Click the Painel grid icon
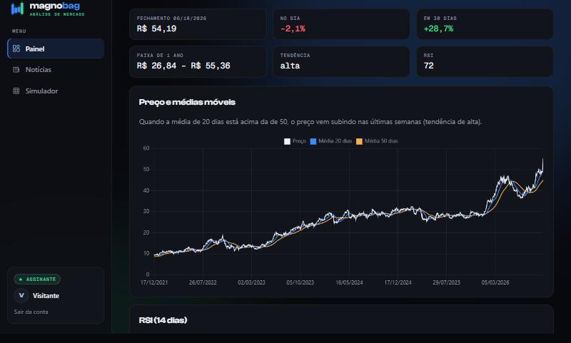This screenshot has width=571, height=343. click(x=16, y=48)
